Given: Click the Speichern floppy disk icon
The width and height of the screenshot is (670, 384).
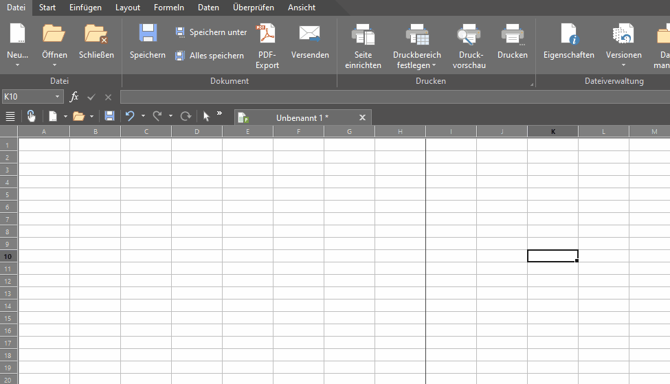Looking at the screenshot, I should point(147,34).
